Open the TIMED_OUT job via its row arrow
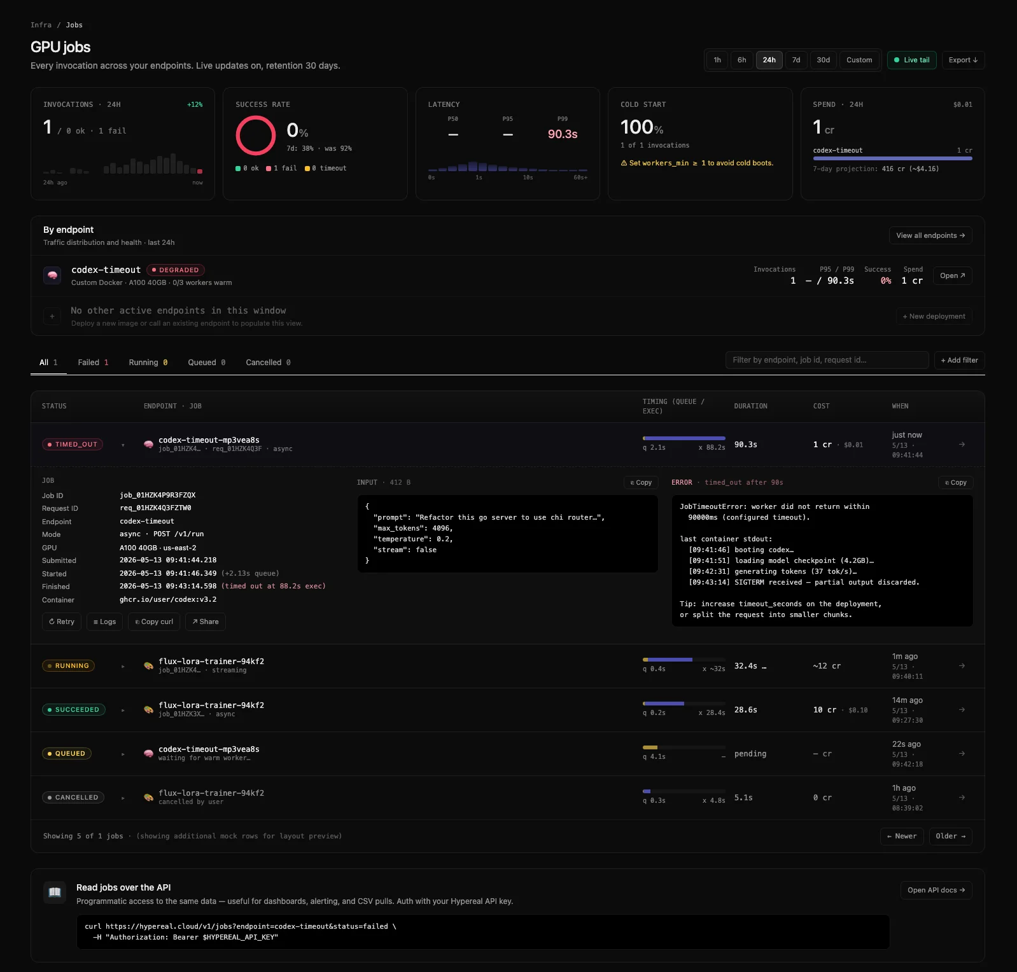Viewport: 1017px width, 972px height. click(962, 445)
